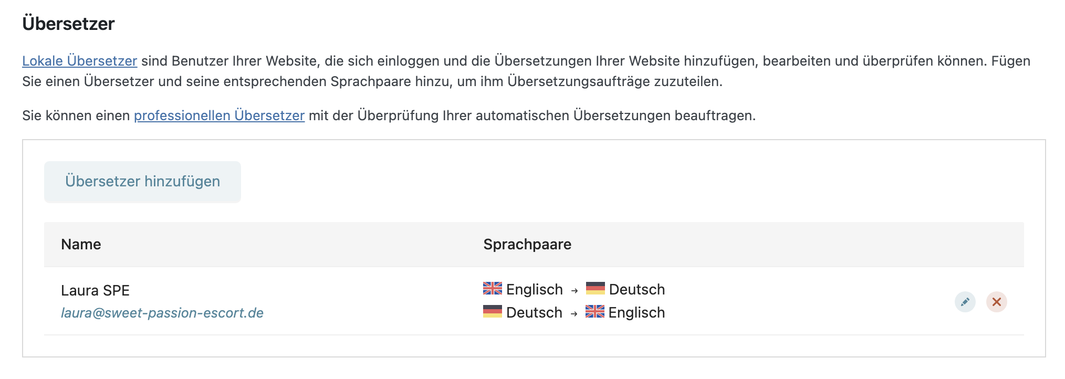
Task: Click the Deutsch label in second language pair
Action: click(x=535, y=312)
